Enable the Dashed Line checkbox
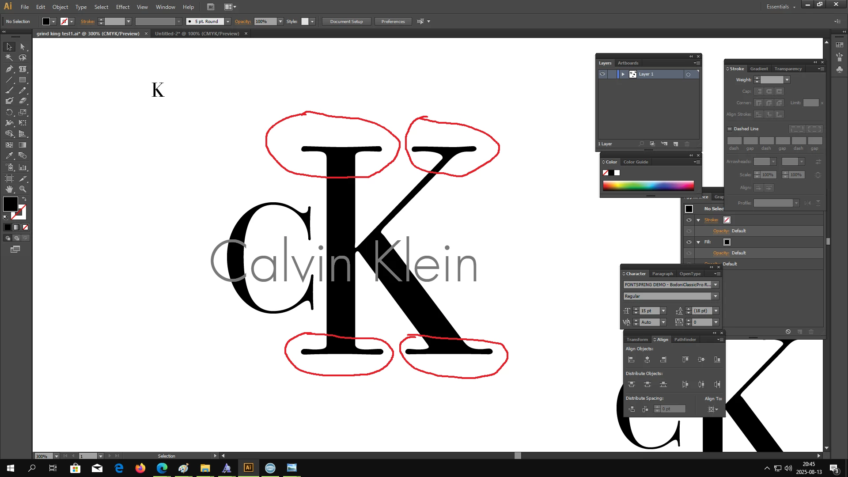Screen dimensions: 848x477 pyautogui.click(x=730, y=129)
